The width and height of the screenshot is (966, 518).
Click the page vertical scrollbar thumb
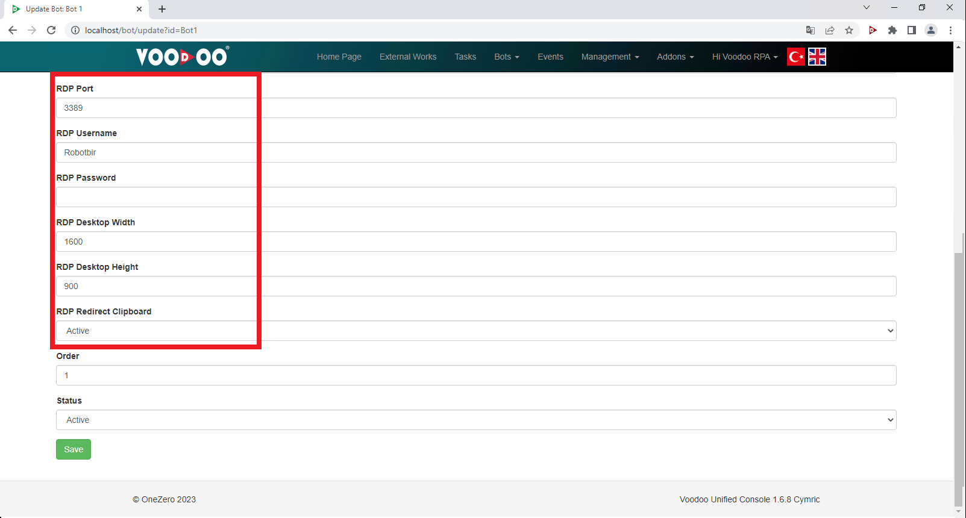pyautogui.click(x=959, y=379)
